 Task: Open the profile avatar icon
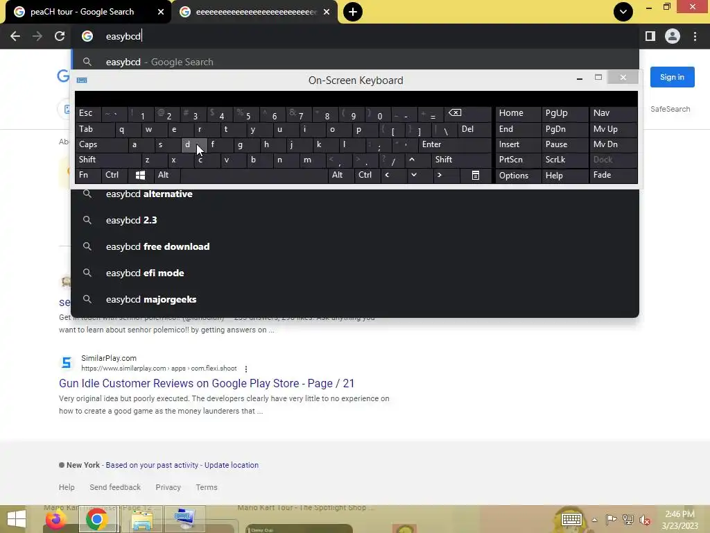(x=673, y=36)
